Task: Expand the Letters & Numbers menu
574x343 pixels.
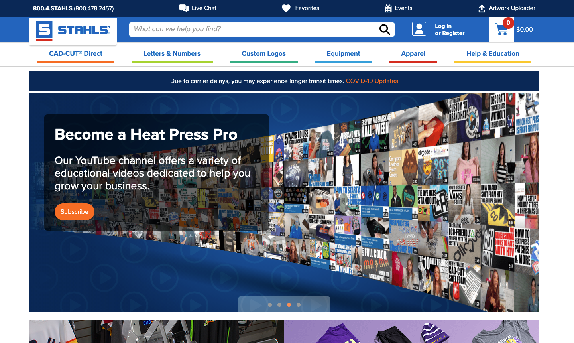Action: click(172, 54)
